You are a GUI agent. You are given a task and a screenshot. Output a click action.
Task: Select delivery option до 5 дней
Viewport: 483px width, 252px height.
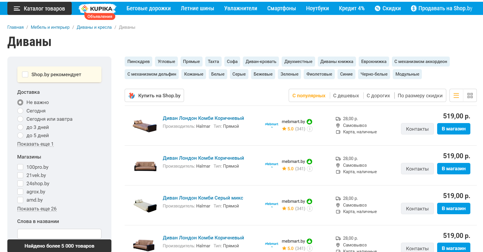[x=20, y=135]
